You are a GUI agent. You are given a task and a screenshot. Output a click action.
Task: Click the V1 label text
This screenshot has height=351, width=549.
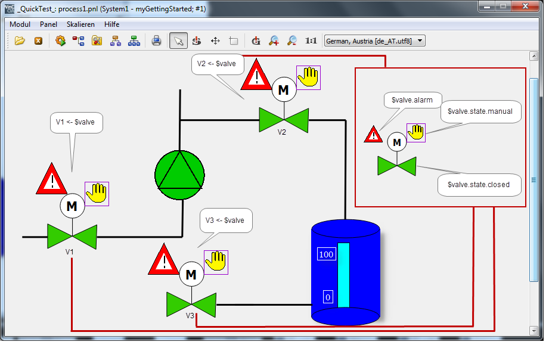69,252
